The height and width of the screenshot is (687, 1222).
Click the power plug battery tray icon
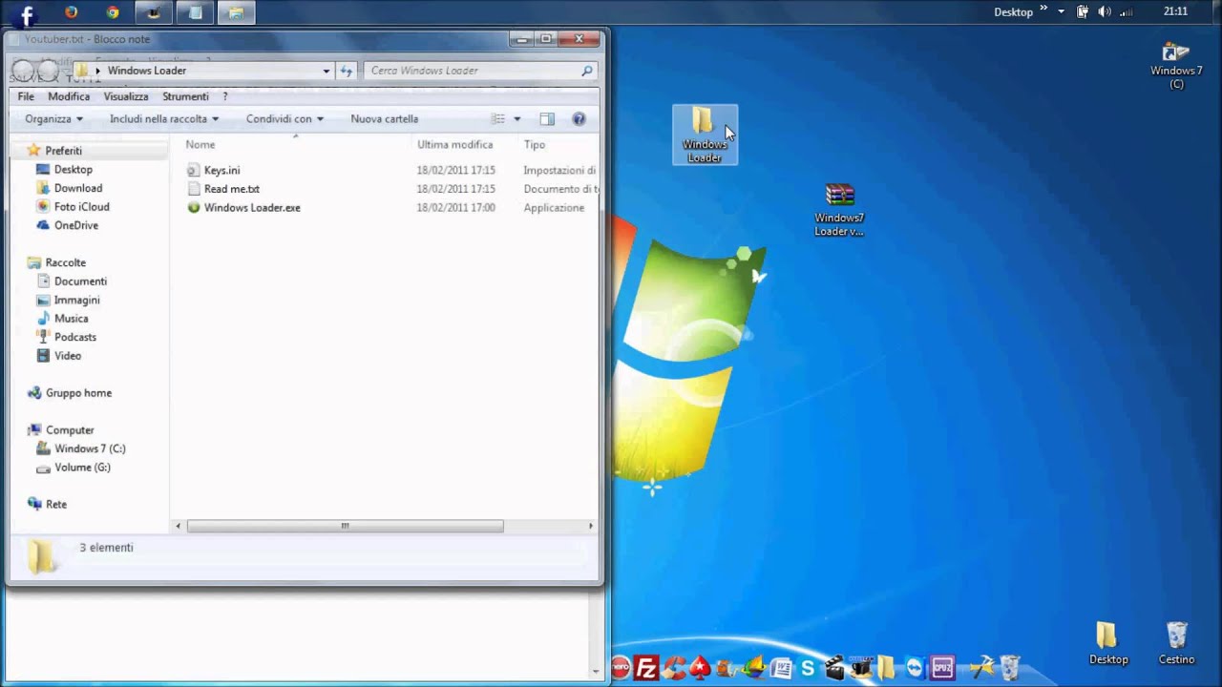[1083, 11]
